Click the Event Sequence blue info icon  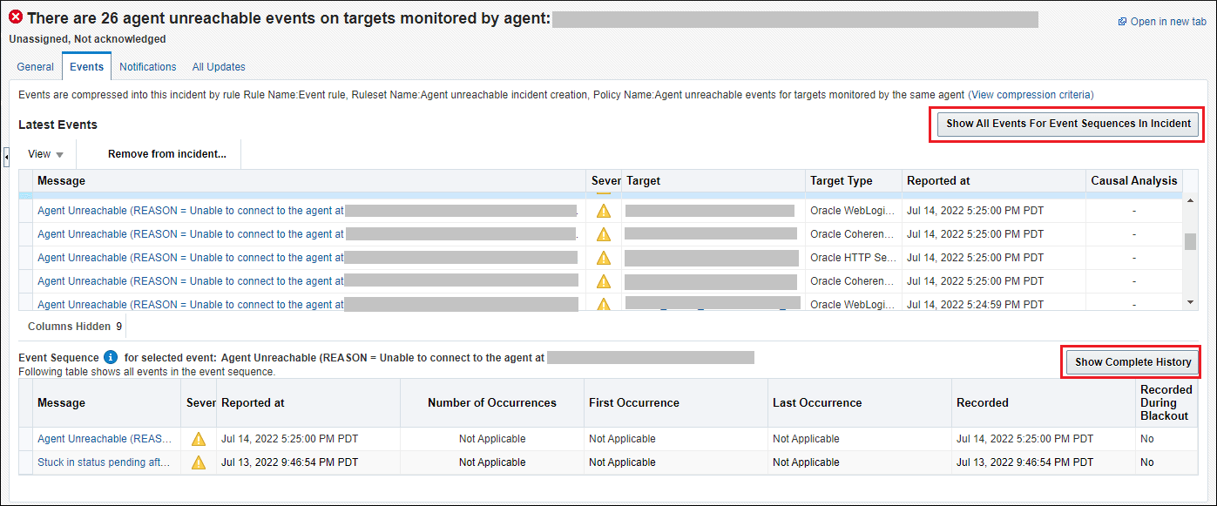click(x=111, y=357)
